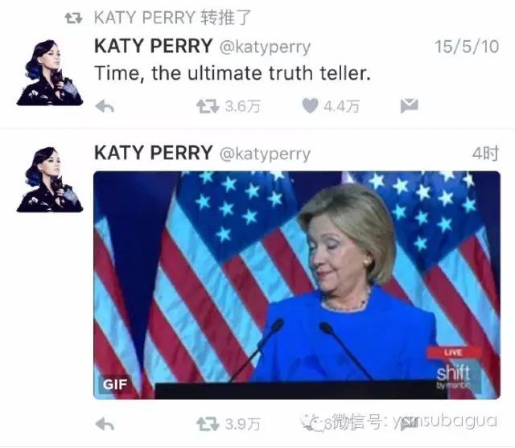Open the KATY PERRY name above the GIF
Screen dimensions: 515x448
coord(154,153)
